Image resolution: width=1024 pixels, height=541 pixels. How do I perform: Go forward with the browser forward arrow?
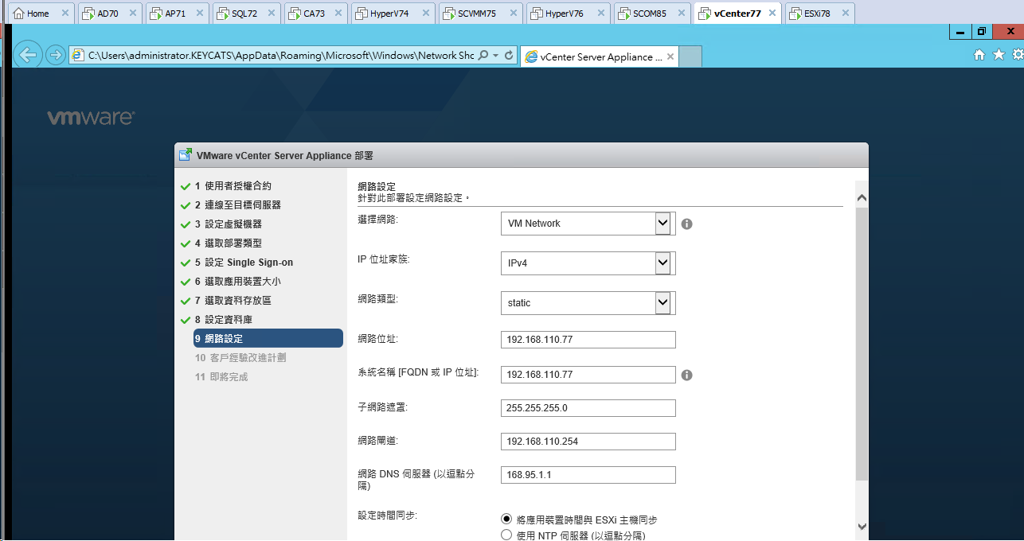(x=55, y=55)
